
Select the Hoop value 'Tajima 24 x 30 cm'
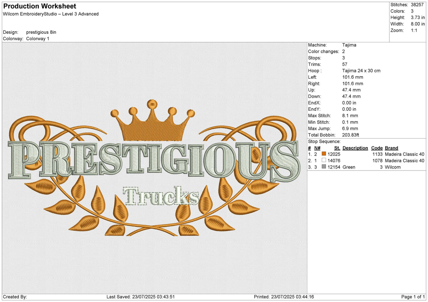[361, 71]
